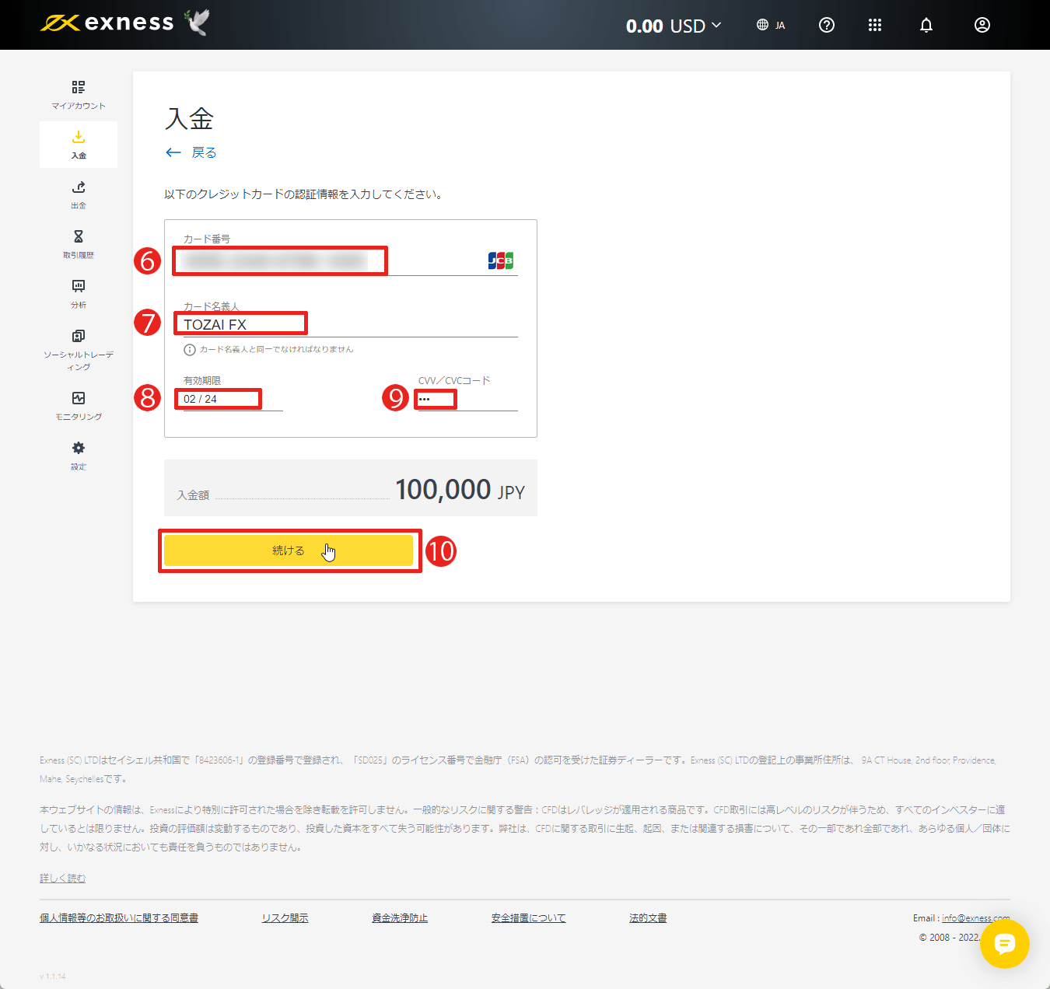Screen dimensions: 1050x989
Task: Open the account profile icon
Action: click(x=982, y=25)
